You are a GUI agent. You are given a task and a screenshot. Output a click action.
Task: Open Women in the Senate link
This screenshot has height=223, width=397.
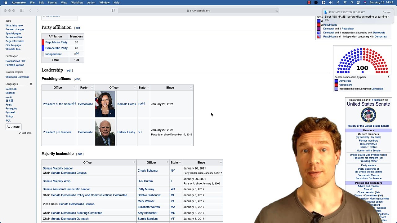click(368, 151)
